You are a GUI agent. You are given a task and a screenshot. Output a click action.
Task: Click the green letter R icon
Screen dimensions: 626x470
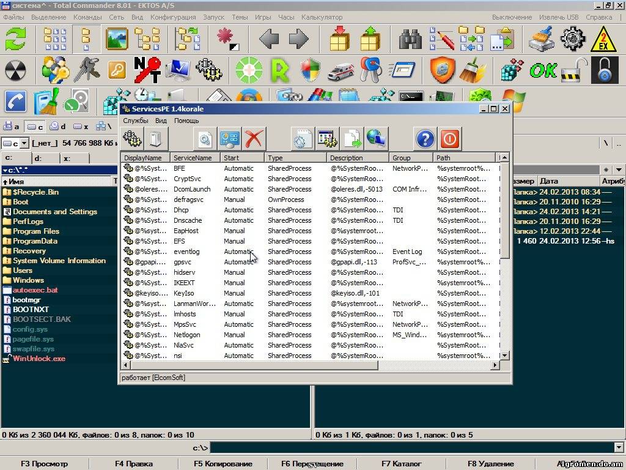(x=279, y=70)
